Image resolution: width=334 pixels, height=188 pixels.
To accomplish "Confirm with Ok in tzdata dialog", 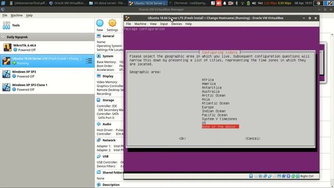I will tap(182, 138).
